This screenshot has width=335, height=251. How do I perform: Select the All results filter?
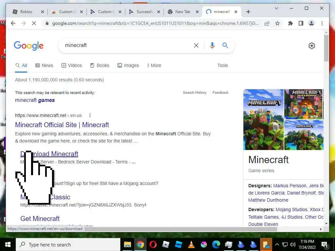21,65
